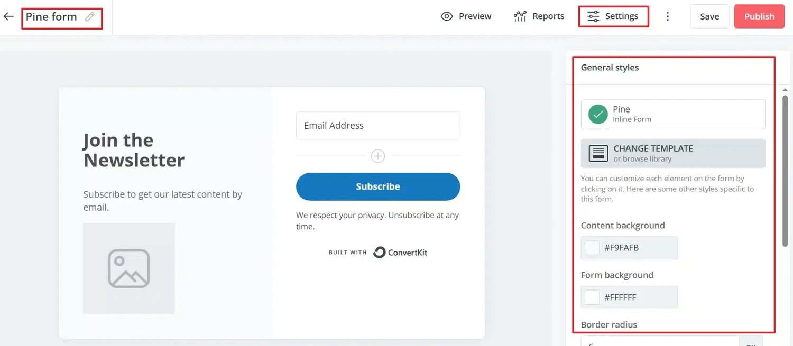Screen dimensions: 793x346
Task: Click the pencil icon beside Pine form
Action: [x=90, y=16]
